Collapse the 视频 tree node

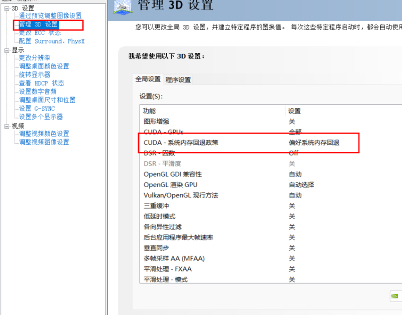(7, 126)
